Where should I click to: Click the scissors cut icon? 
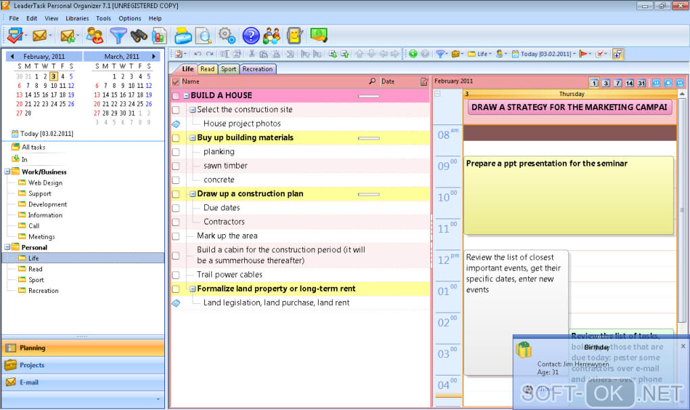pos(252,53)
